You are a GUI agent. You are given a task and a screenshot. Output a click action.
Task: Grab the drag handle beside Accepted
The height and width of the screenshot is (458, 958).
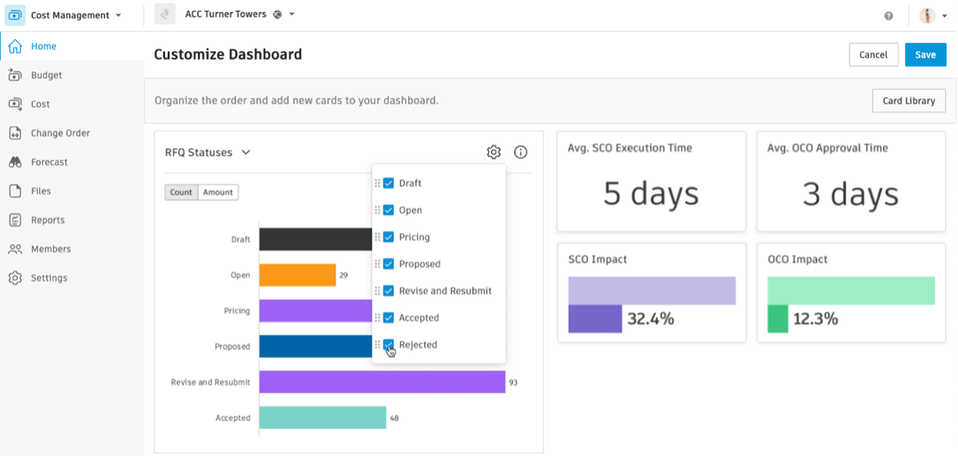[378, 318]
